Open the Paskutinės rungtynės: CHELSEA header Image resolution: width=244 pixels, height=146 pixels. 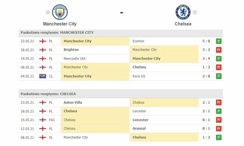[121, 94]
